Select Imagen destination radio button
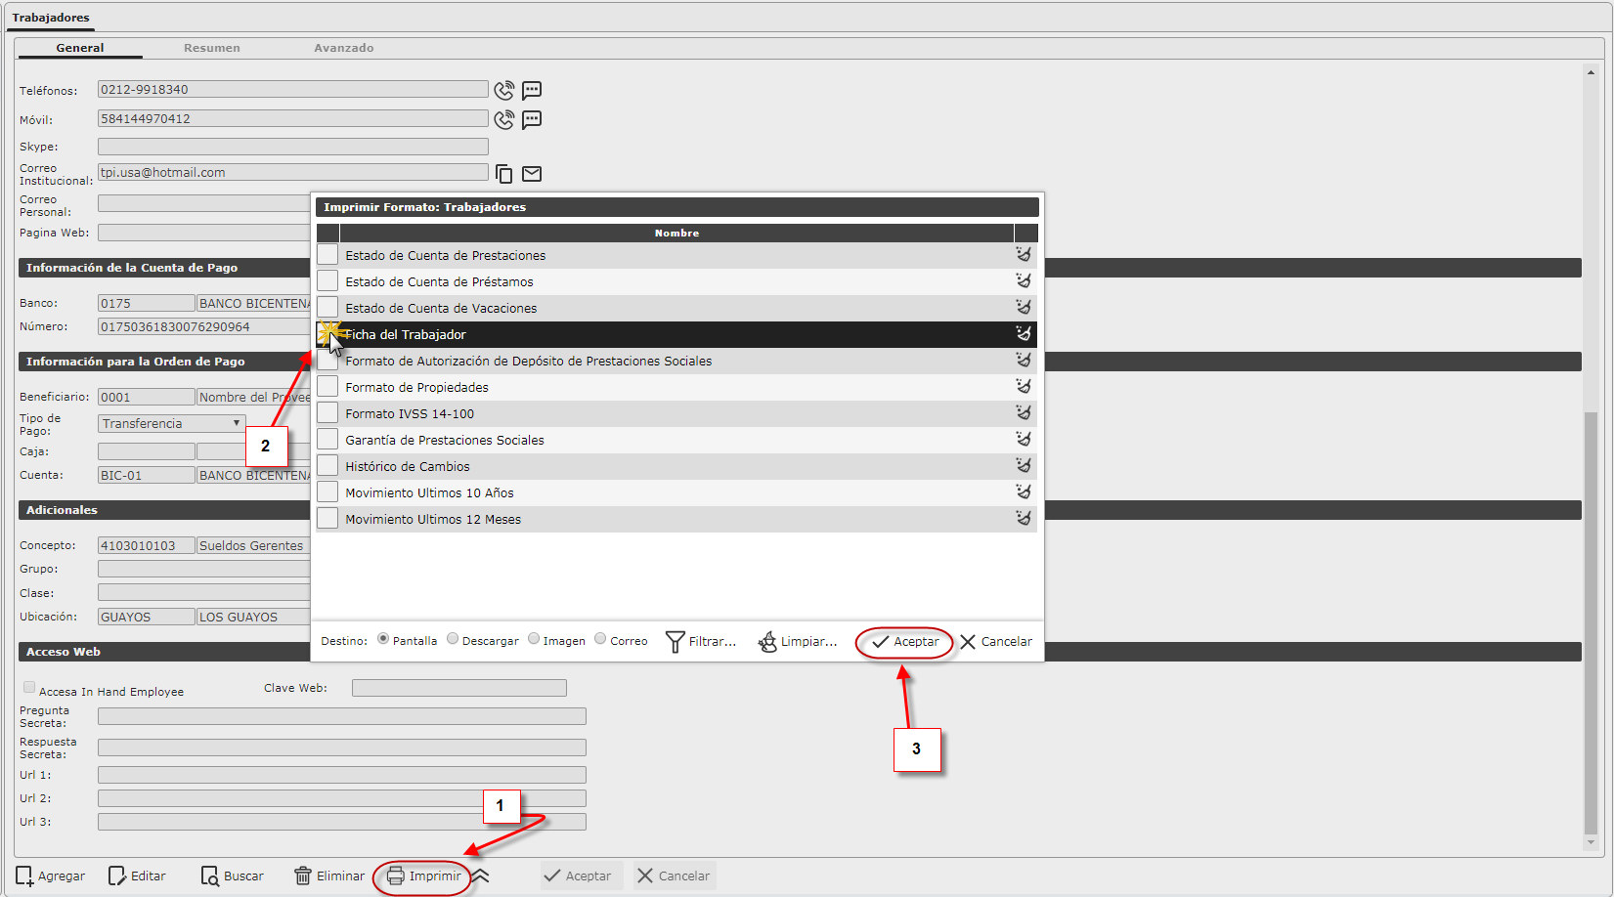This screenshot has width=1614, height=897. point(534,639)
